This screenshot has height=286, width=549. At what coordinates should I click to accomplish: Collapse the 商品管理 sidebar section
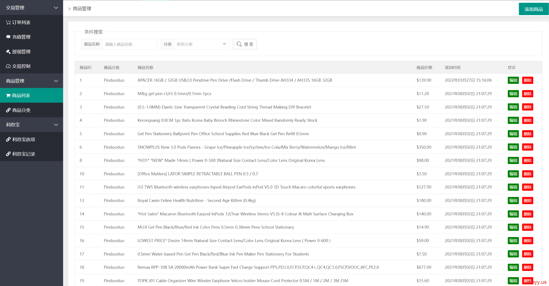pos(31,81)
